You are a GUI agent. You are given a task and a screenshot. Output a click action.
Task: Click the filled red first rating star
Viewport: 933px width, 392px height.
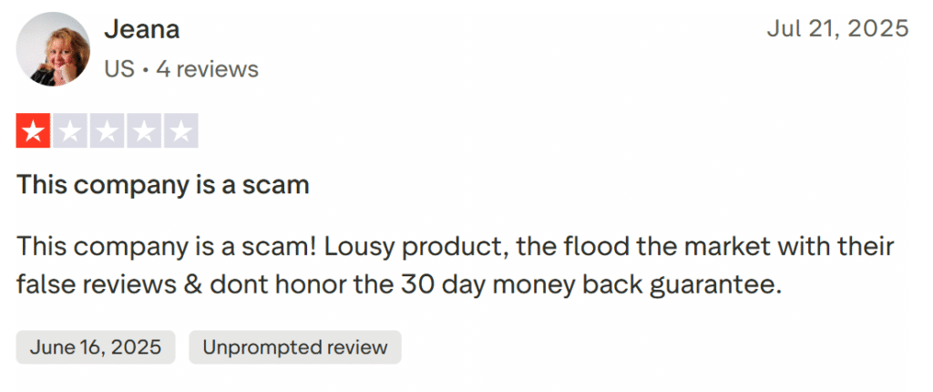point(34,131)
